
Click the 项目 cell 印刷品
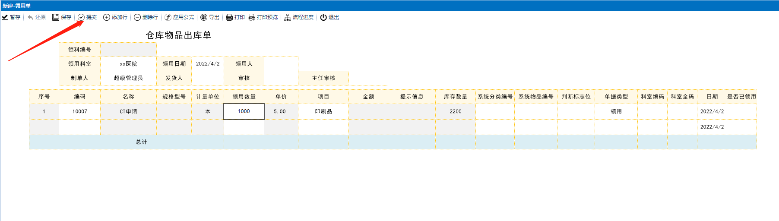(323, 111)
